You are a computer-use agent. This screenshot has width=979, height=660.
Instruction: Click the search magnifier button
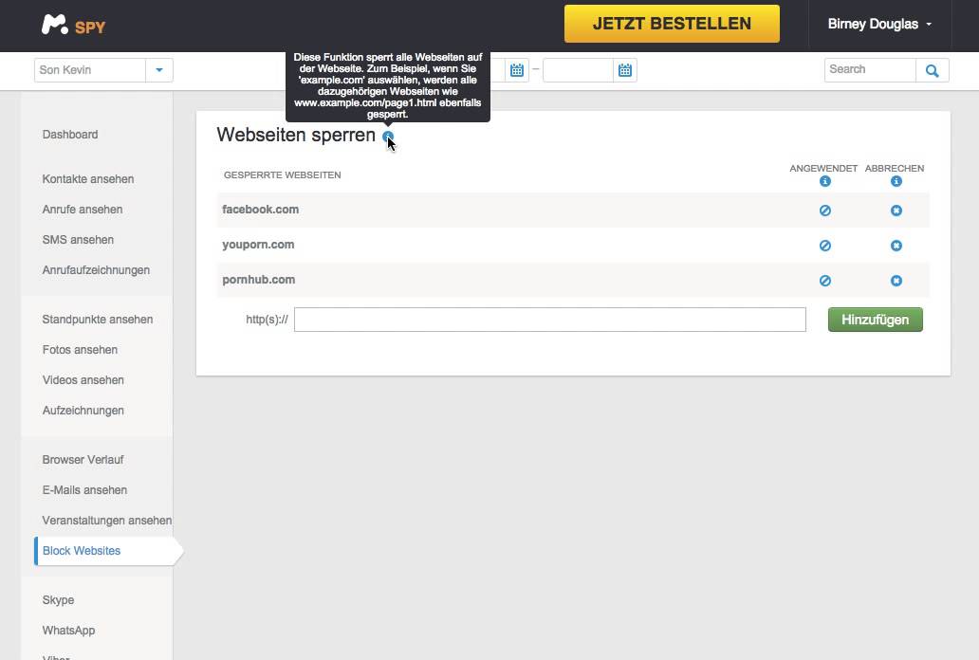pos(933,70)
